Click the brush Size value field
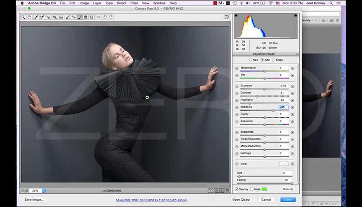Viewport: 362px width, 207px height. coord(287,173)
